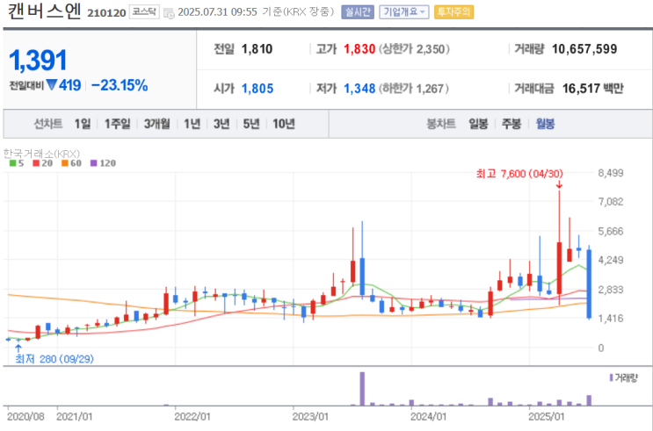Click the red arrow at 최고 7,600
Viewport: 653px width, 431px height.
pos(559,184)
